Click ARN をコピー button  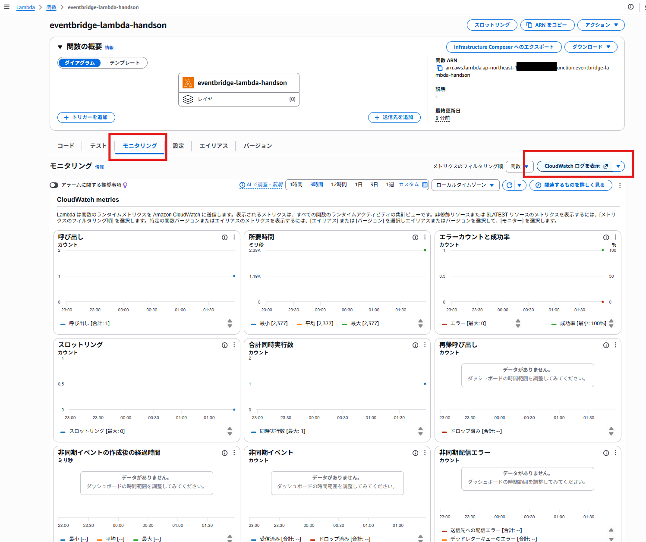pyautogui.click(x=548, y=25)
